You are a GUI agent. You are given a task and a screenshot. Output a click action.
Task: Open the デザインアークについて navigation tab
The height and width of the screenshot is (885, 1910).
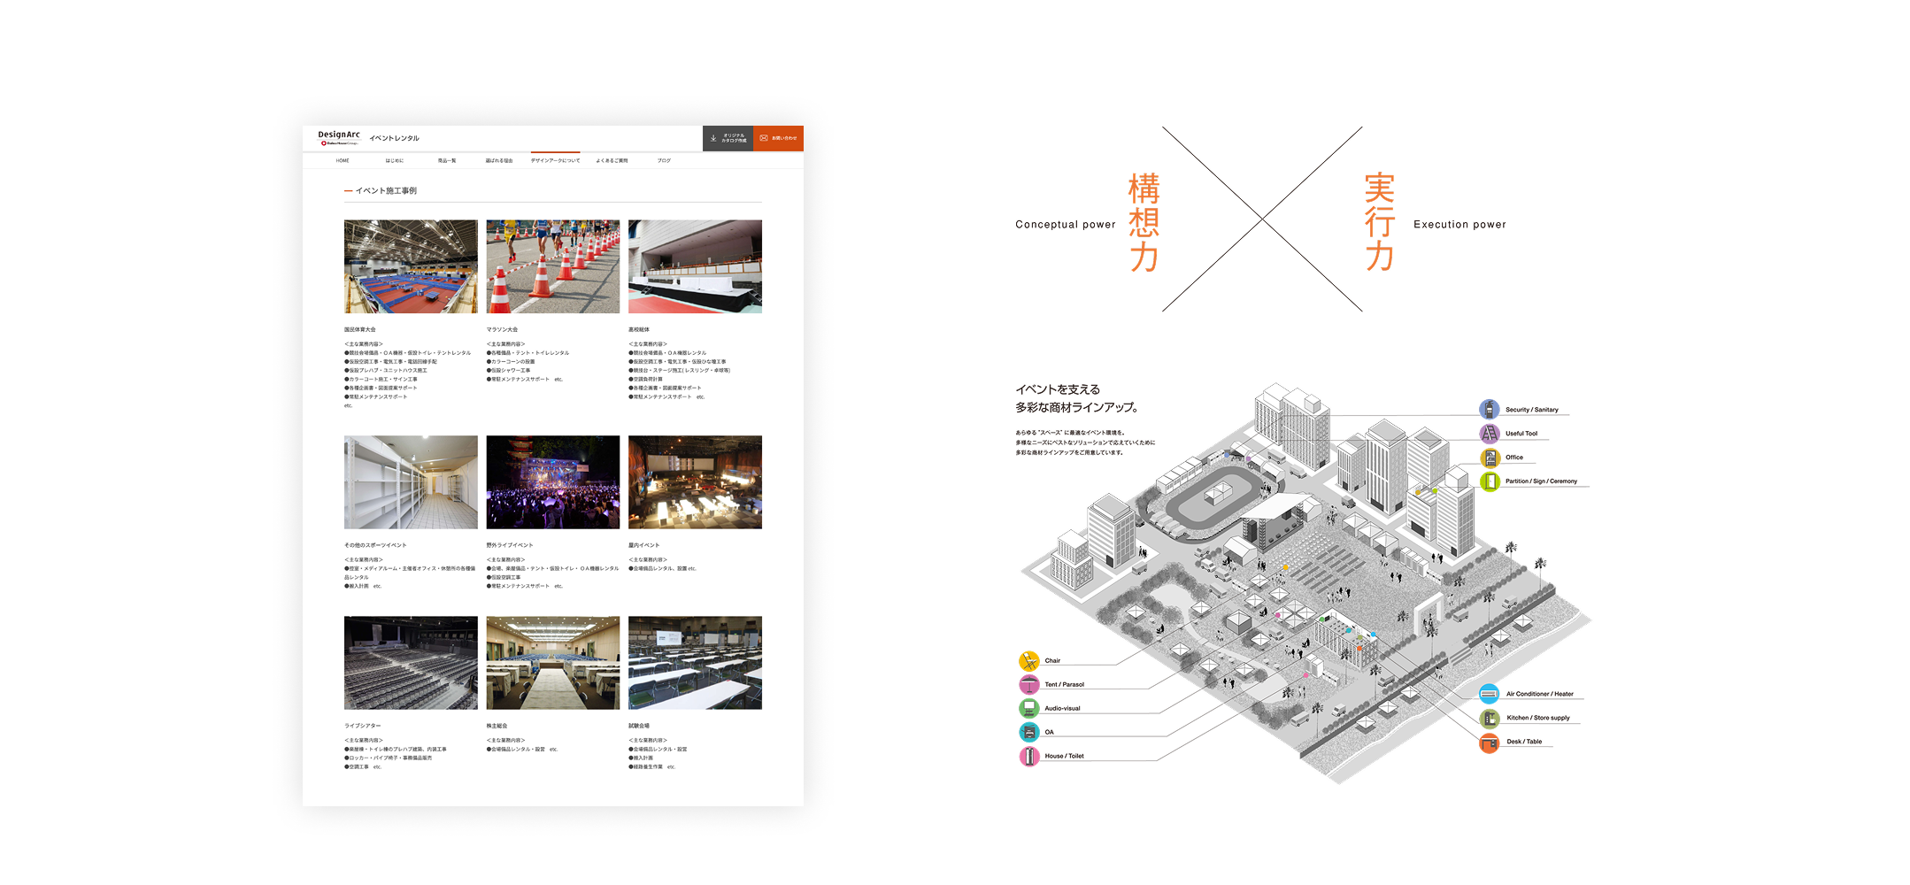(555, 161)
